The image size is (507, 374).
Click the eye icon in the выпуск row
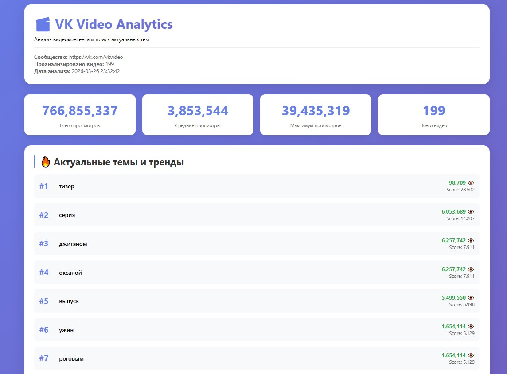pyautogui.click(x=471, y=298)
